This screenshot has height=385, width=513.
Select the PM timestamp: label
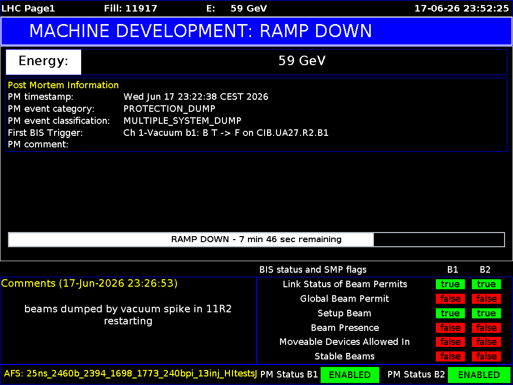point(41,97)
